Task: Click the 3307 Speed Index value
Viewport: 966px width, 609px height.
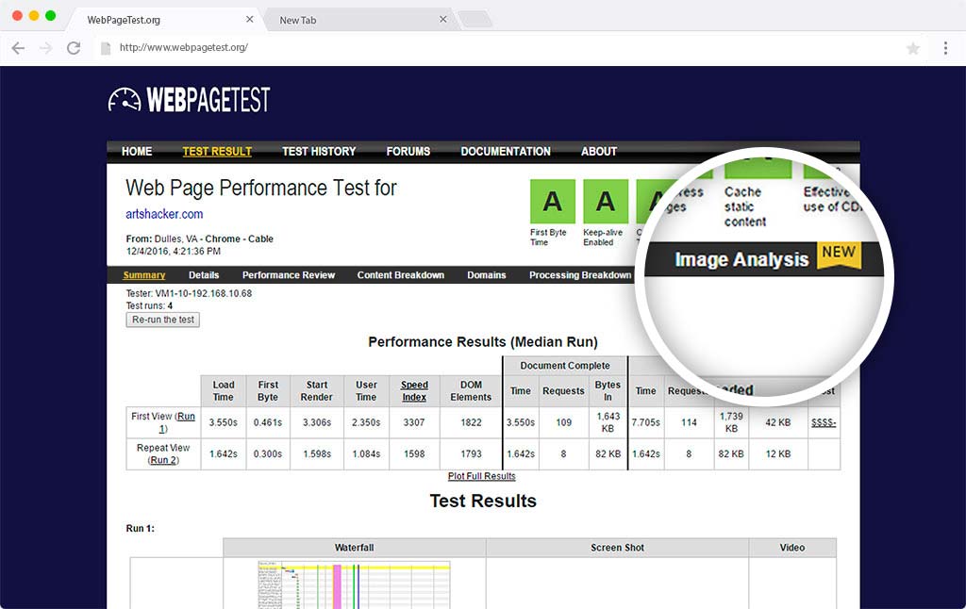Action: [414, 422]
